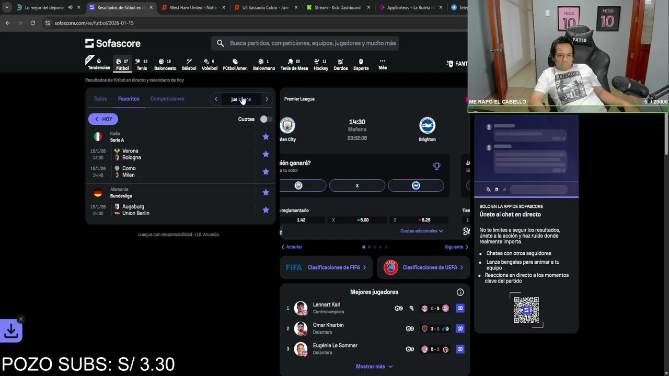The width and height of the screenshot is (669, 376).
Task: Reload the page in browser
Action: (x=32, y=23)
